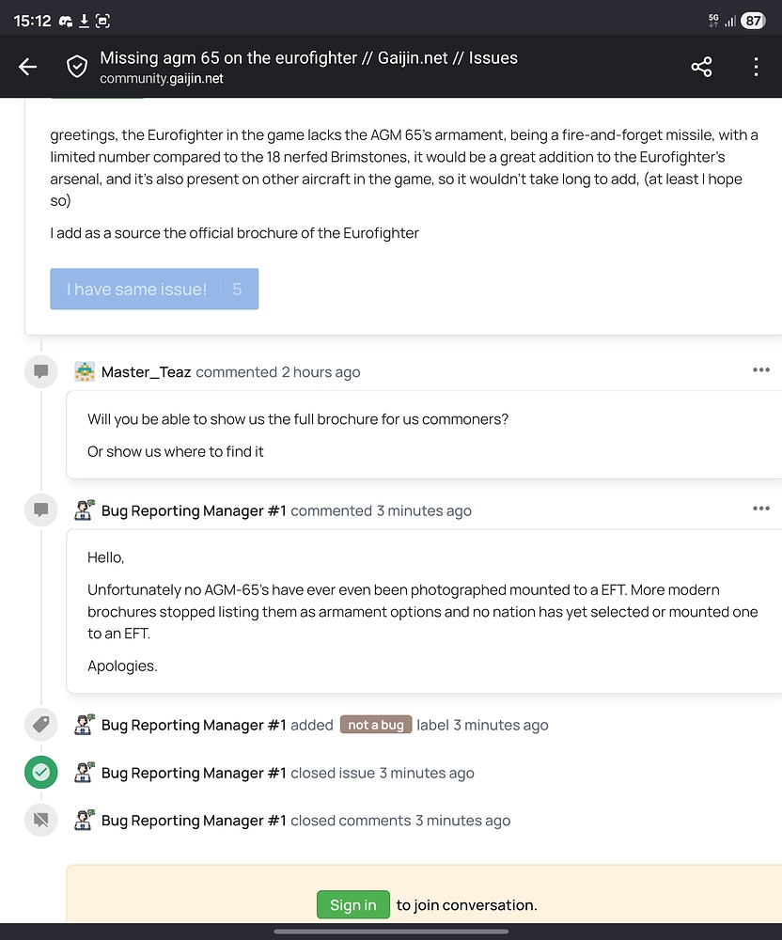Click the site security shield icon
This screenshot has height=940, width=782.
(x=77, y=67)
